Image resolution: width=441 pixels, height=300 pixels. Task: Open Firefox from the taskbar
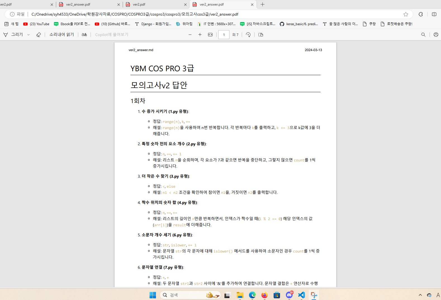click(264, 295)
